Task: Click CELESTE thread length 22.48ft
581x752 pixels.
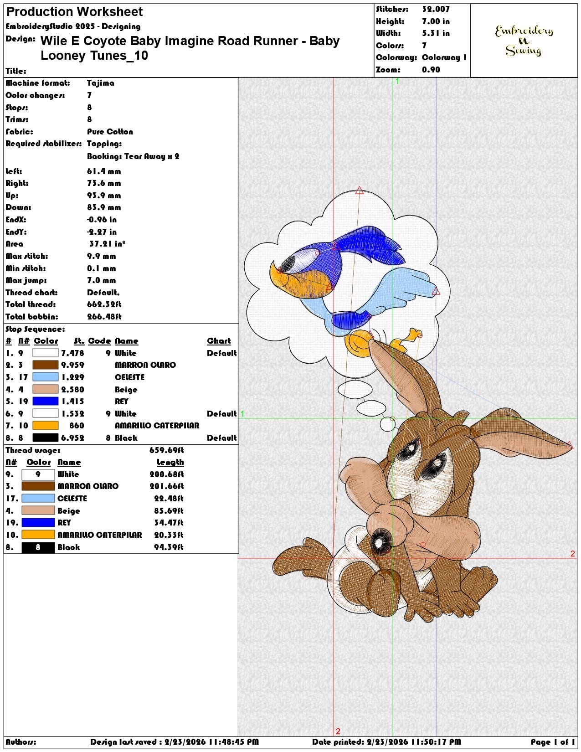Action: [169, 499]
